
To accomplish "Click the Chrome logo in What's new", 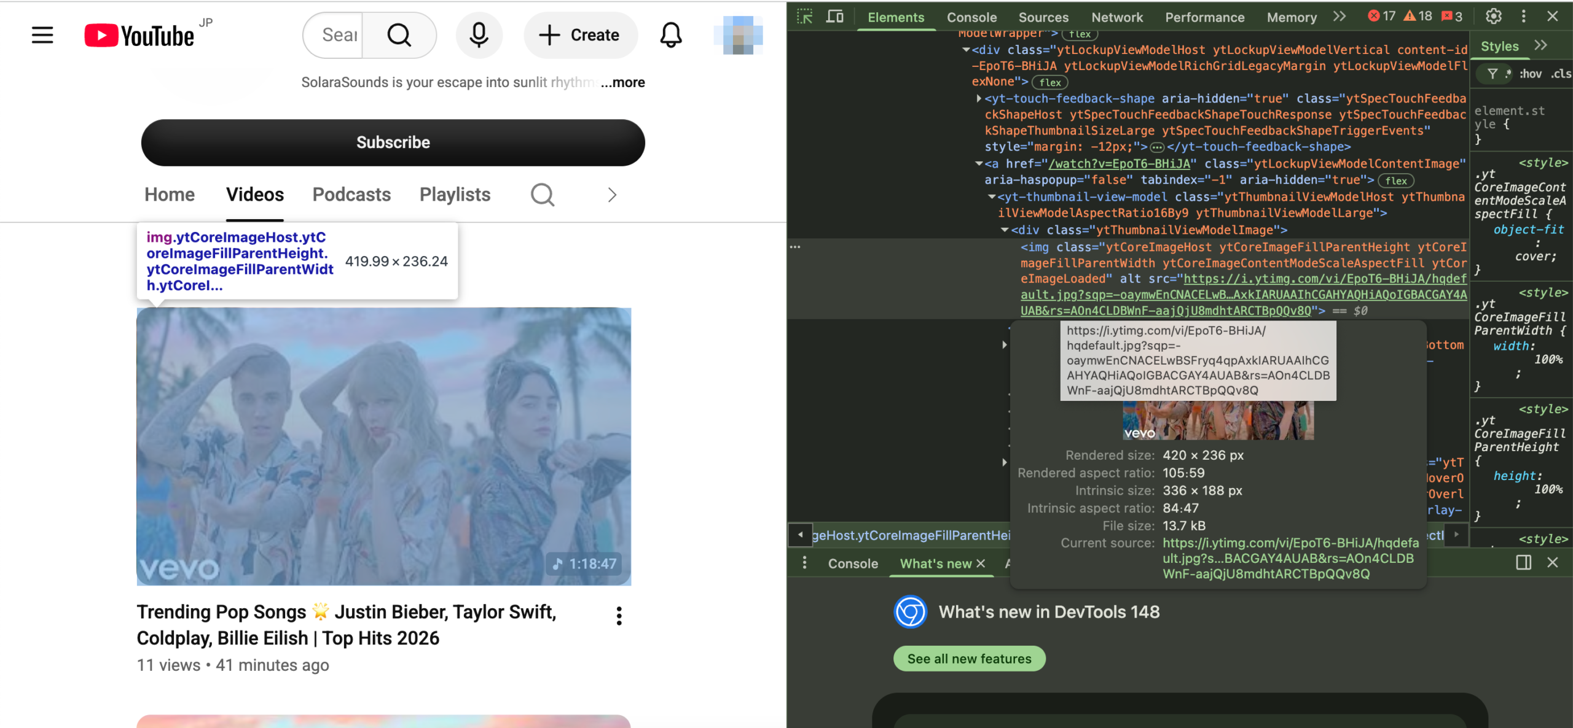I will [910, 612].
